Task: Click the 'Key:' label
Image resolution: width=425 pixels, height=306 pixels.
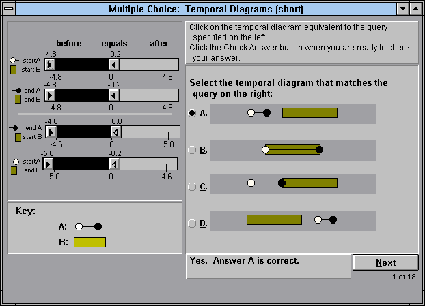Action: pos(25,211)
